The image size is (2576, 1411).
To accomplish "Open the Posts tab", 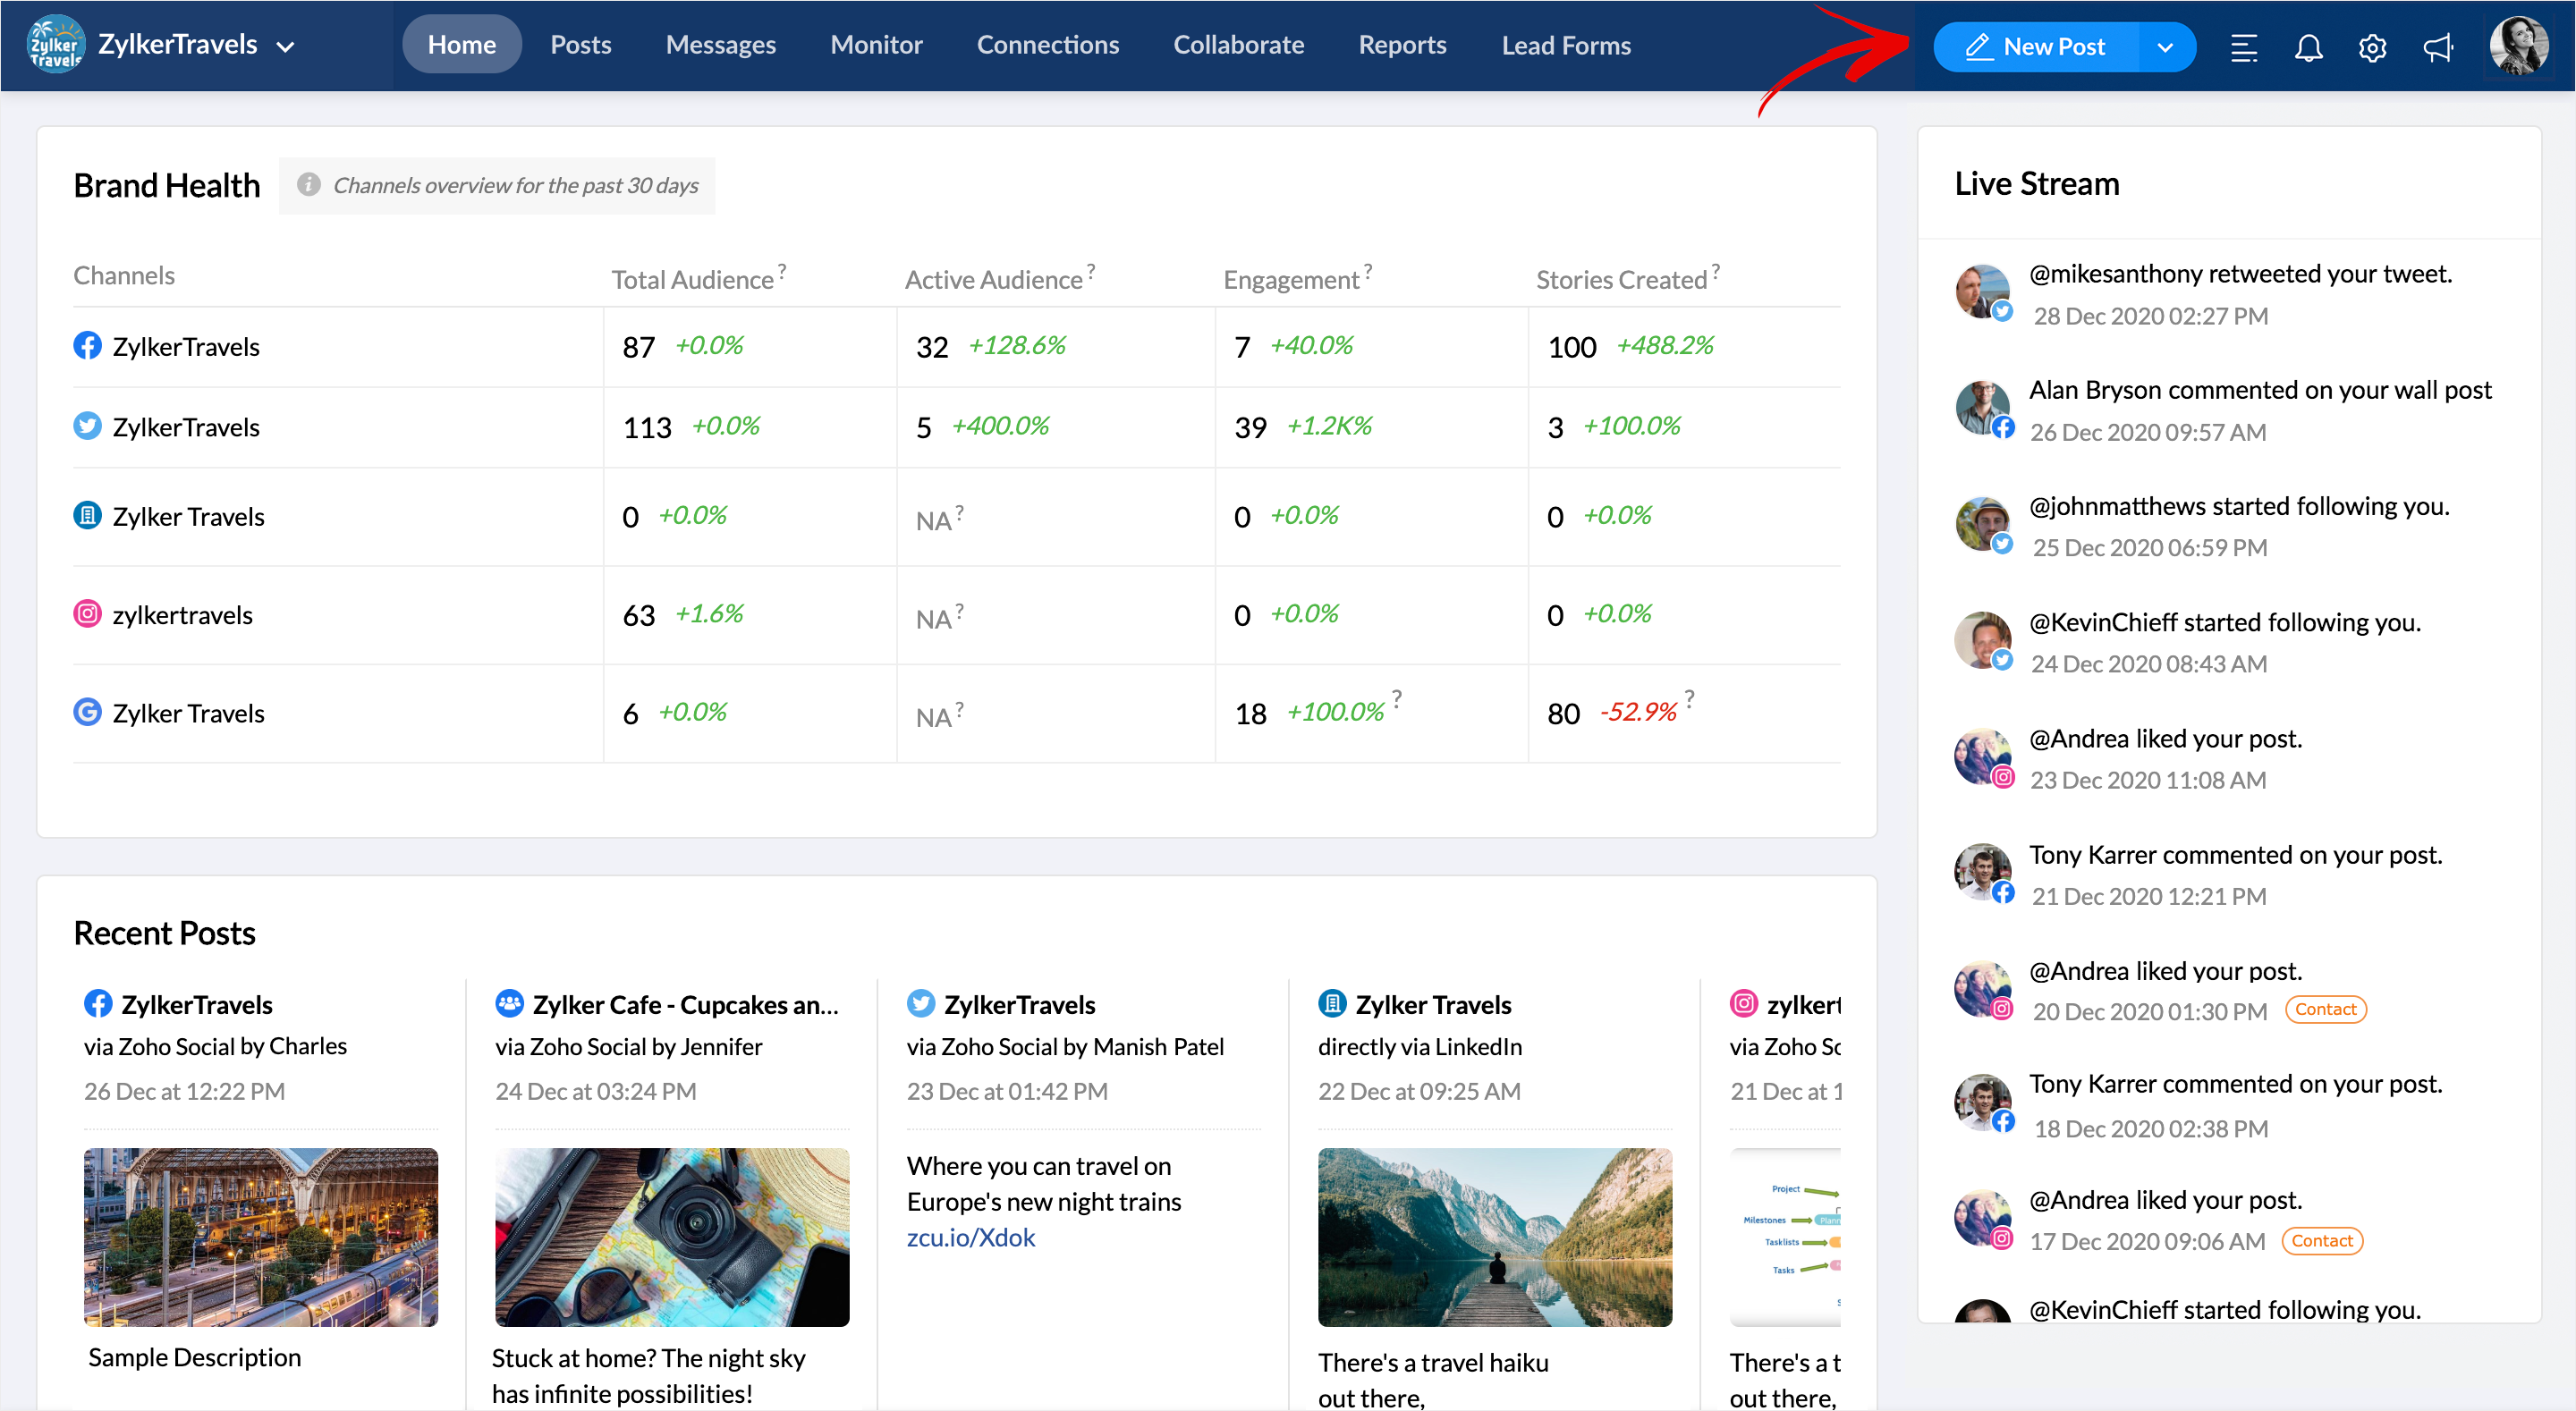I will point(580,45).
